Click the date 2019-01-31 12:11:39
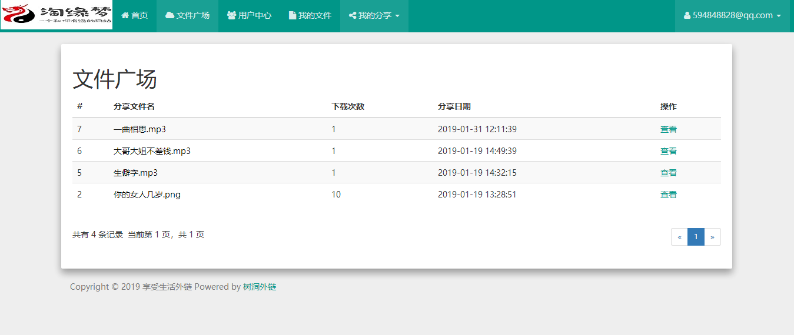794x335 pixels. pos(477,129)
